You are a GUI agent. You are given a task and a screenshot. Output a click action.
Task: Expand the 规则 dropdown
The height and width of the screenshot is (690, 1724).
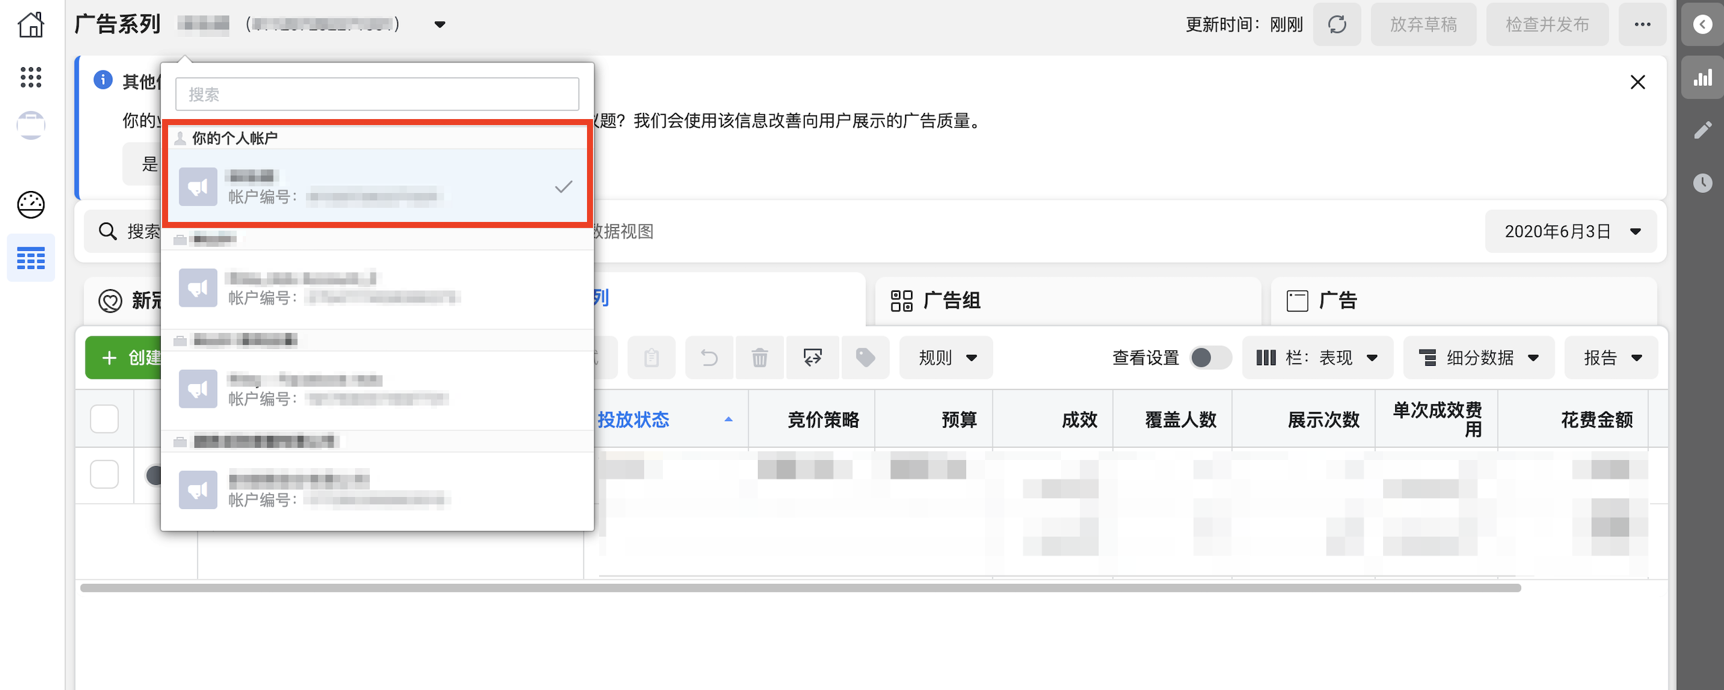[946, 358]
